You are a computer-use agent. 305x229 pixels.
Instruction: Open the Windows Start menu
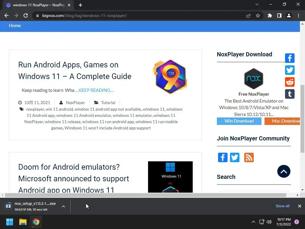[10, 222]
